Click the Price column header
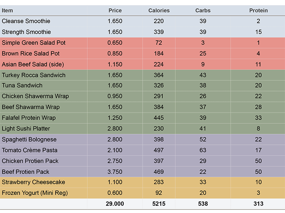This screenshot has width=285, height=213. 115,11
